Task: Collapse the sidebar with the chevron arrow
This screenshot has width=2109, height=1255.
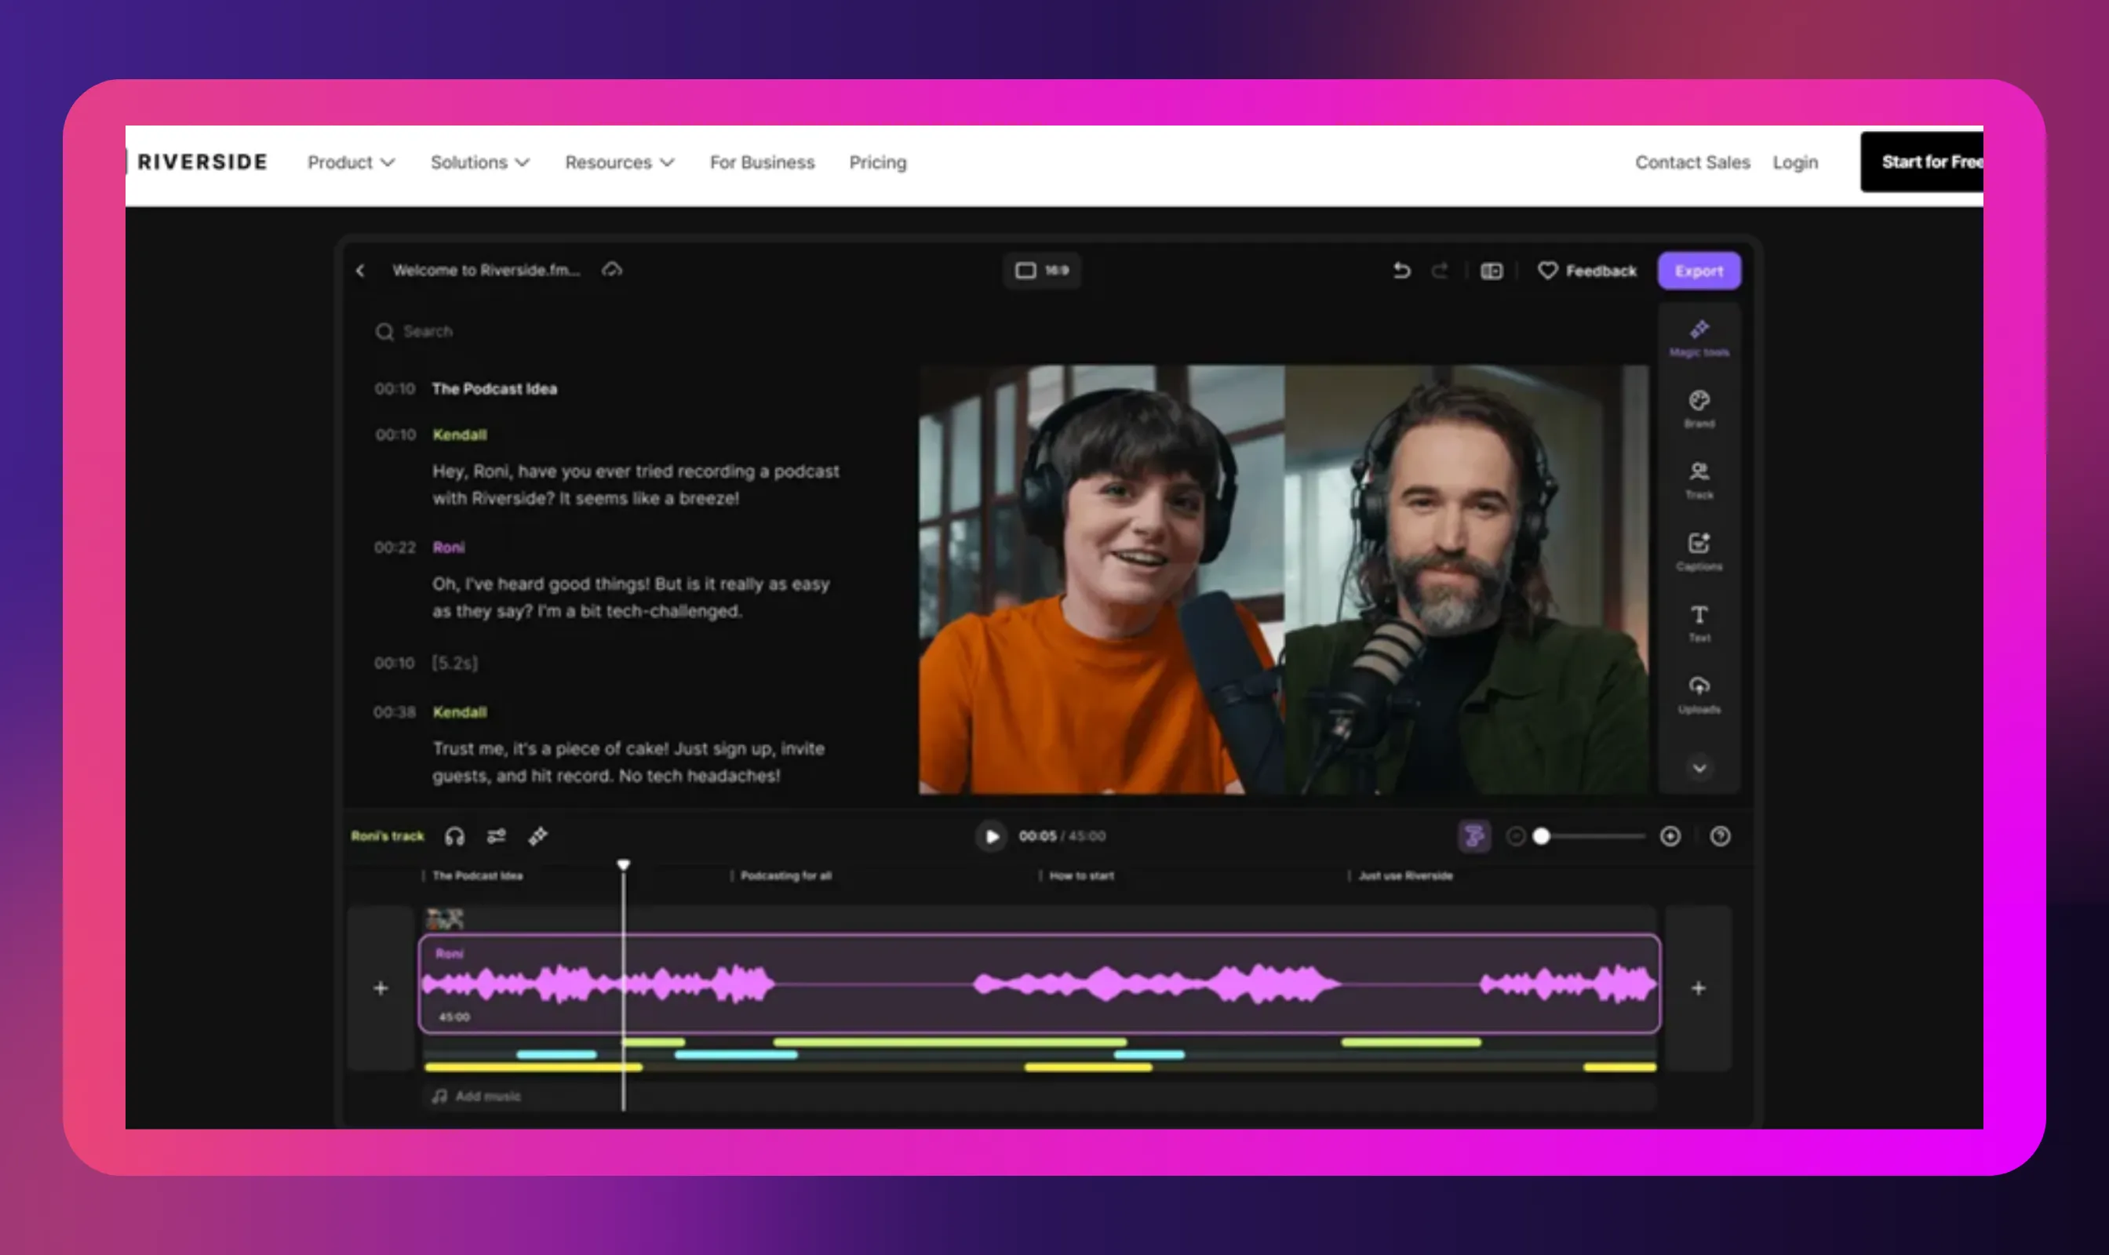Action: point(1698,768)
